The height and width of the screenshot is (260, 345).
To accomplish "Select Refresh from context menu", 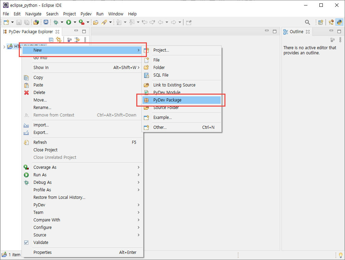I will [83, 142].
